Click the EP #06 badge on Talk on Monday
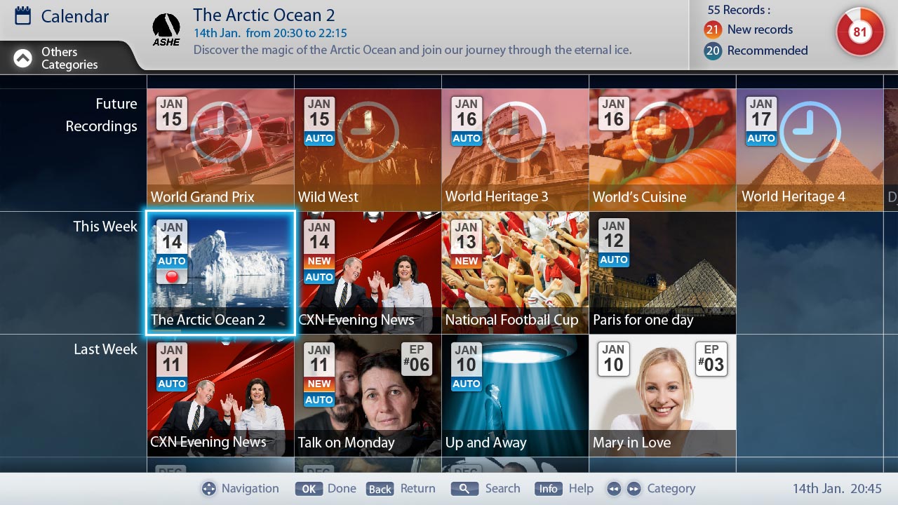 (x=416, y=358)
